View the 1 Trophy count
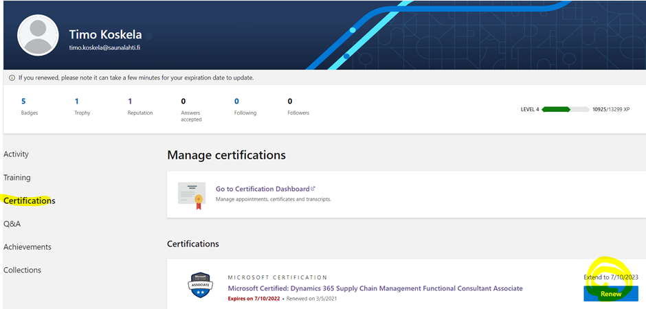Viewport: 646px width, 309px height. (81, 106)
